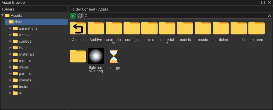Image resolution: width=273 pixels, height=110 pixels.
Task: Click the green add new asset button
Action: [x=72, y=16]
